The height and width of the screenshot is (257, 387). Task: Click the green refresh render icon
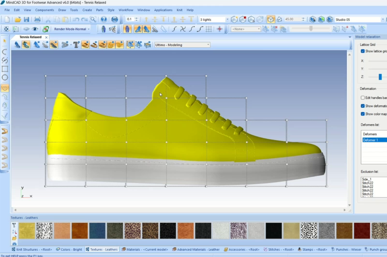pos(45,29)
